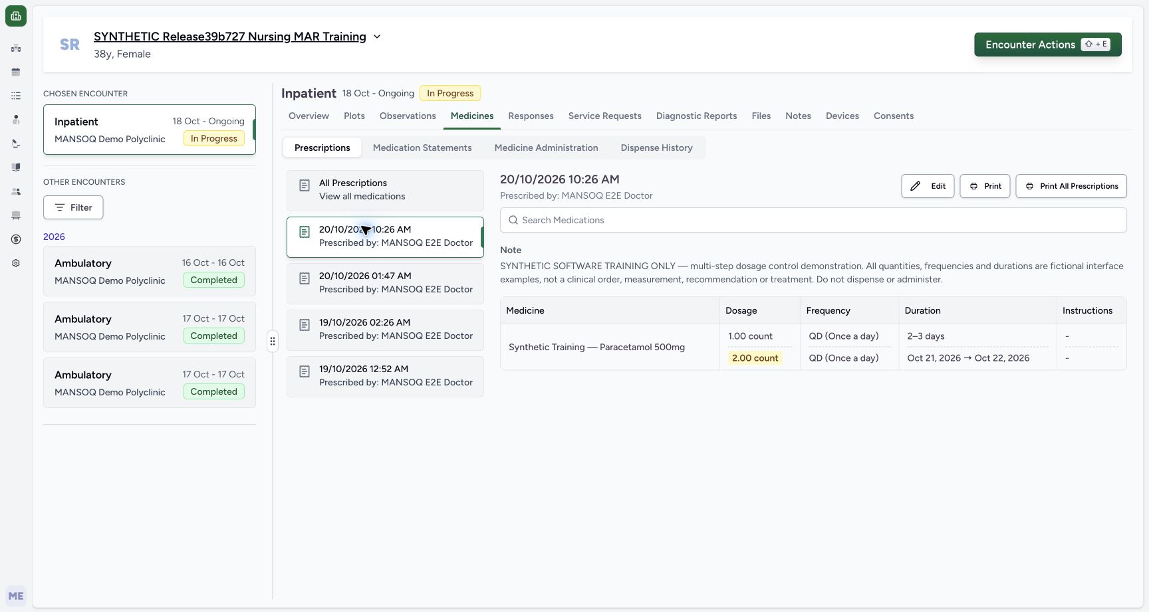The height and width of the screenshot is (612, 1149).
Task: Click the green hospital logo icon
Action: coord(16,16)
